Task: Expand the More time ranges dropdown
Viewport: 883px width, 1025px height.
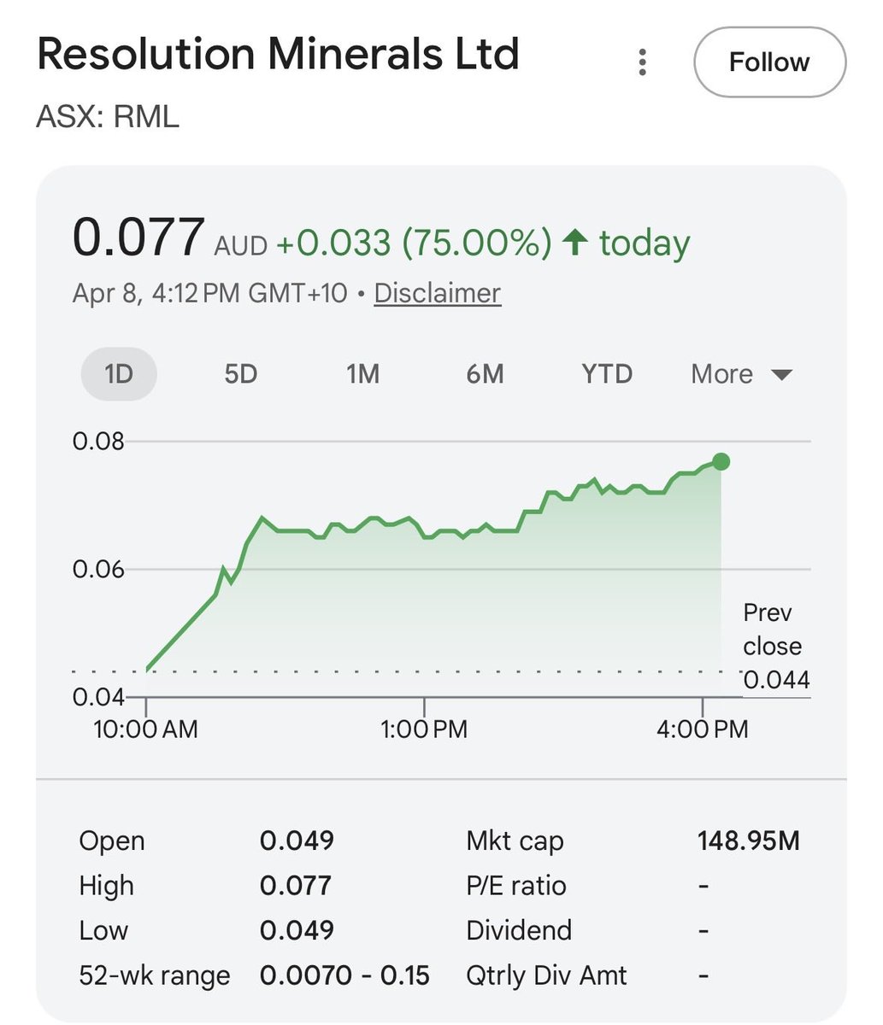Action: tap(742, 374)
